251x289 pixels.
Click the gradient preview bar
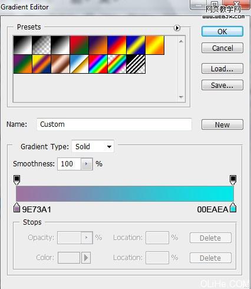pyautogui.click(x=125, y=193)
